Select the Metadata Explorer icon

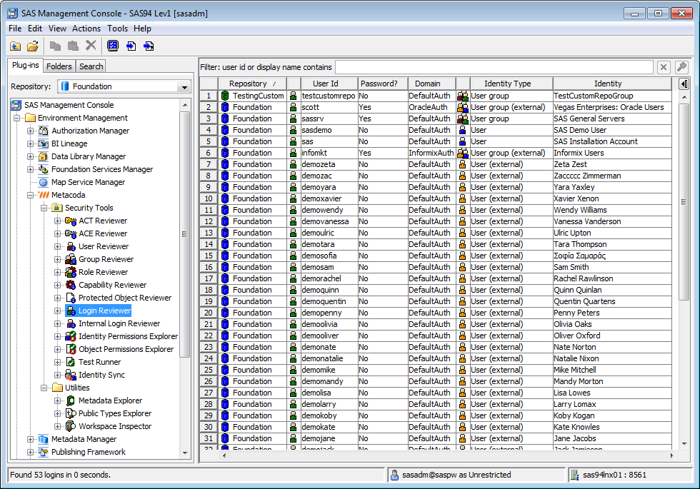click(x=71, y=400)
